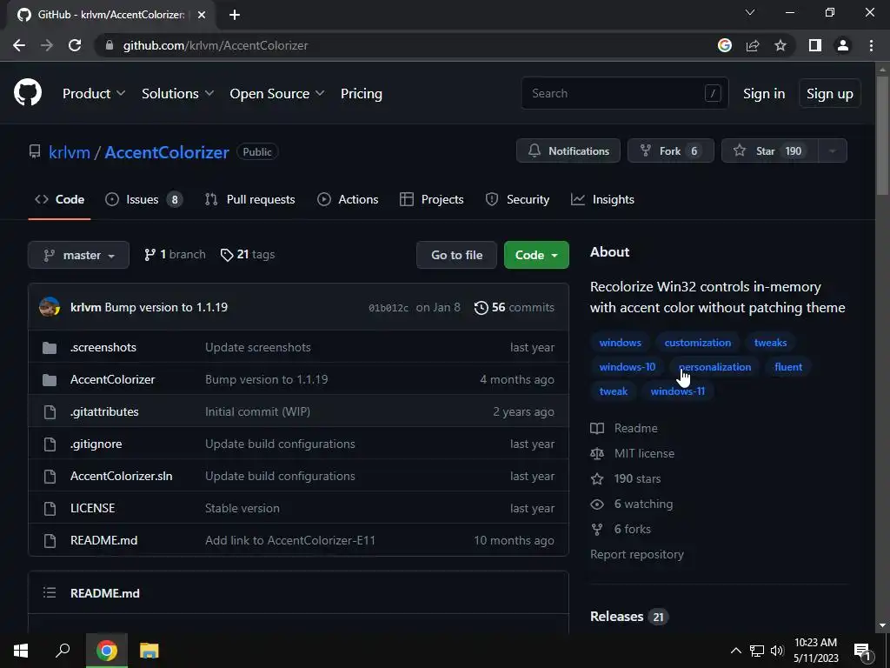Click the krlvm avatar next to latest commit

pyautogui.click(x=50, y=307)
